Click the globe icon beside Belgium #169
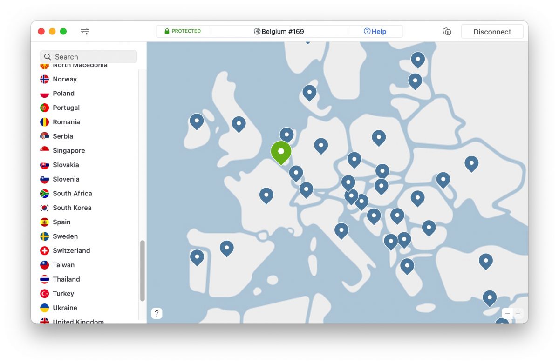This screenshot has width=559, height=364. pyautogui.click(x=257, y=32)
